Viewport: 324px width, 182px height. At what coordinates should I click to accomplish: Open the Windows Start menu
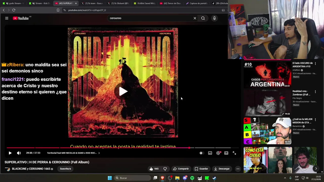(x=110, y=178)
